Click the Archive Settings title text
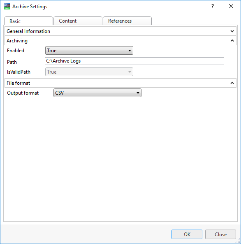 click(x=30, y=7)
